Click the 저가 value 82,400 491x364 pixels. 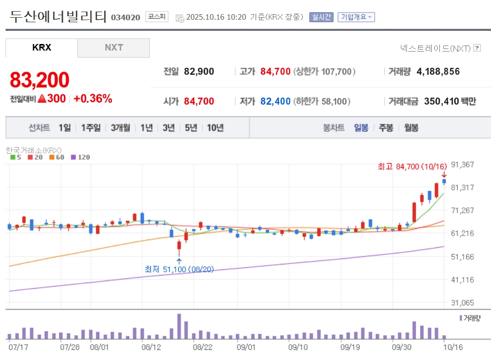[x=275, y=101]
